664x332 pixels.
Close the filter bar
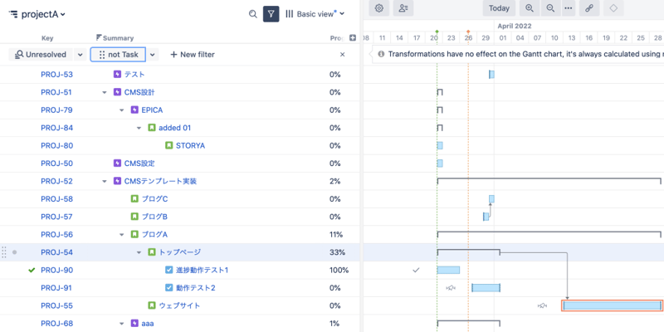(343, 54)
